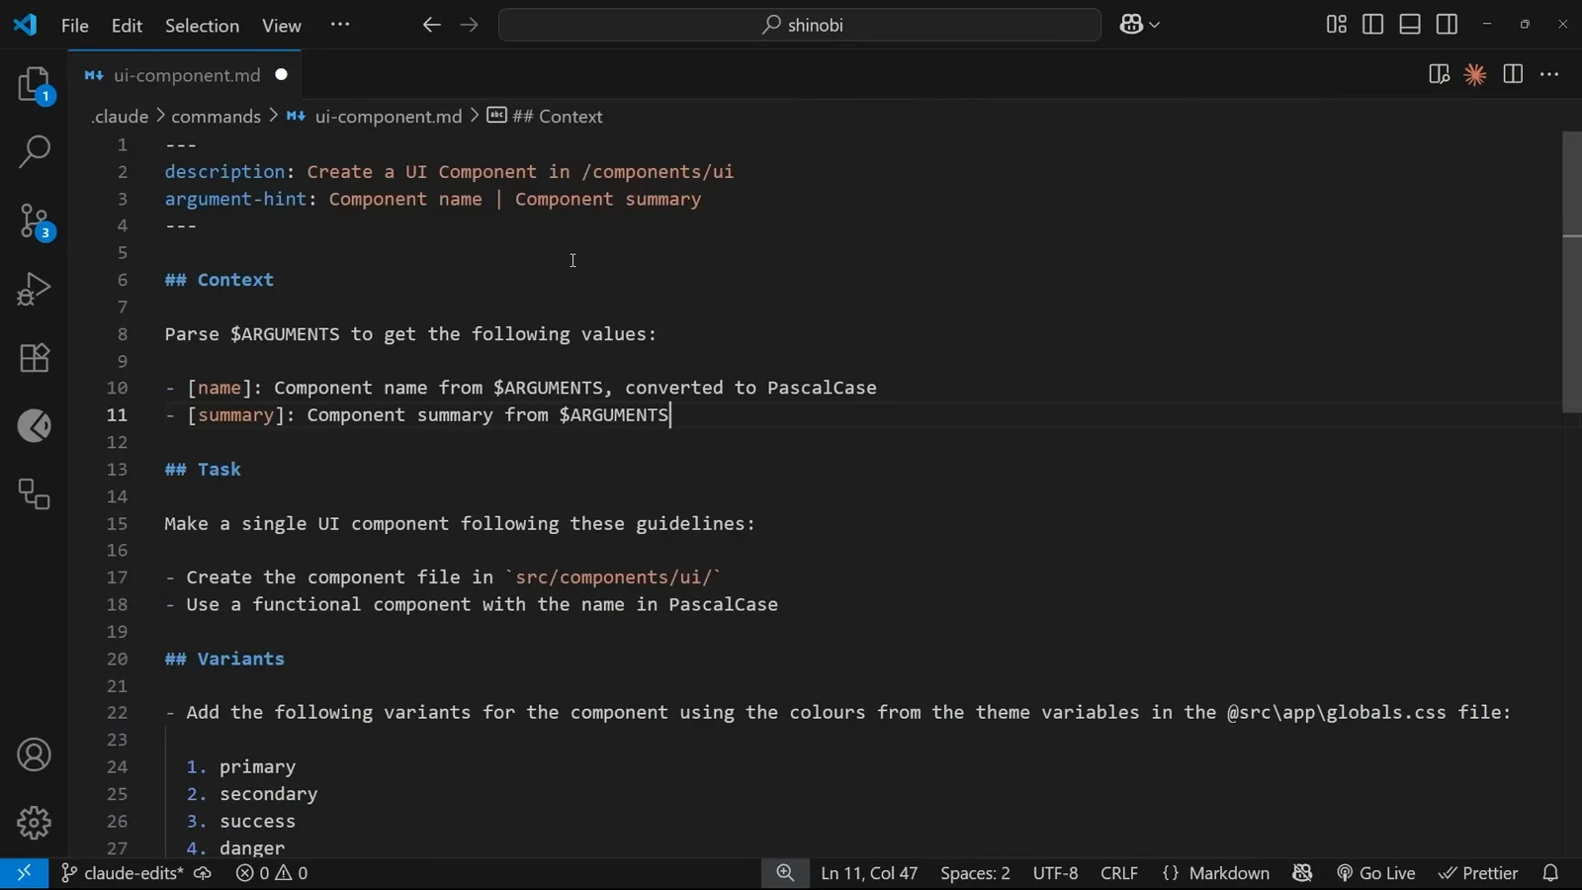
Task: Click the argument-hint line text
Action: (x=433, y=200)
